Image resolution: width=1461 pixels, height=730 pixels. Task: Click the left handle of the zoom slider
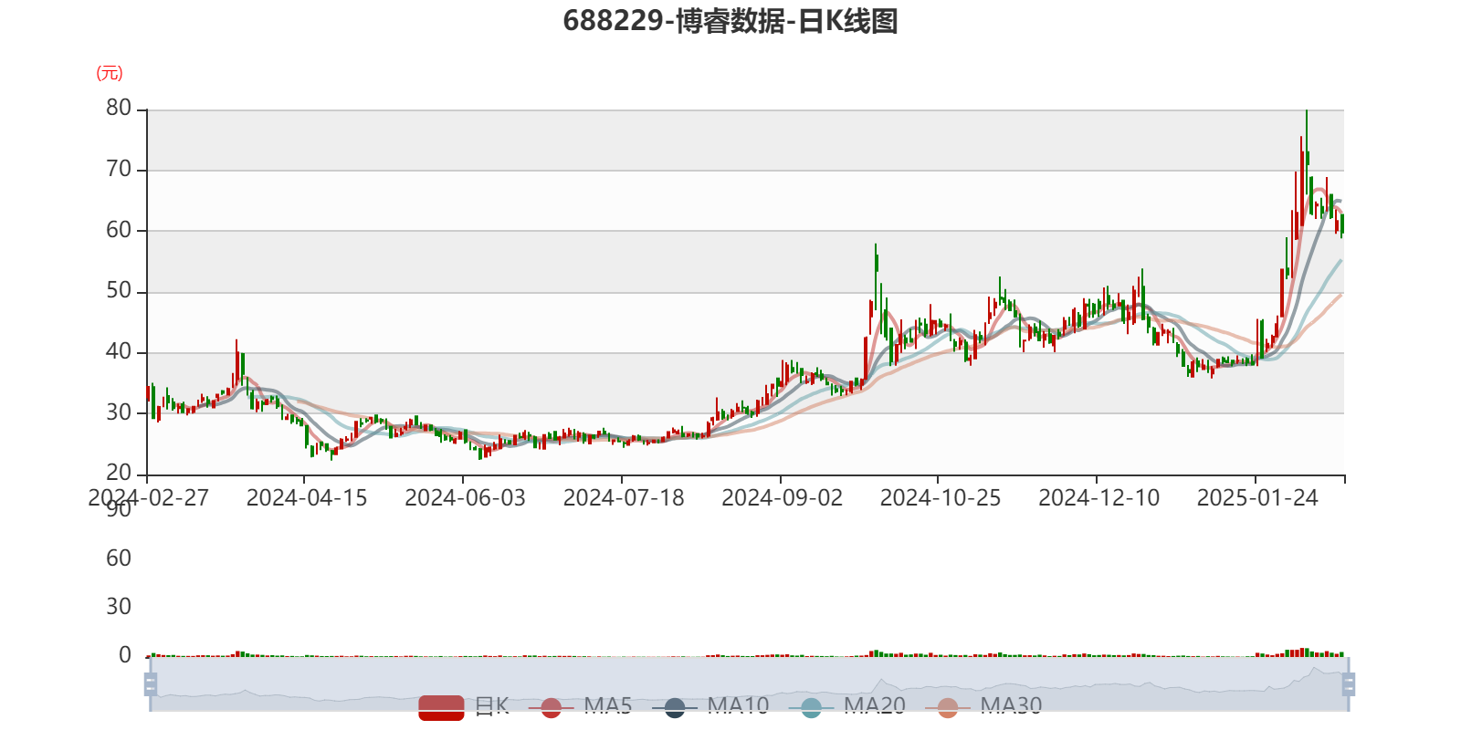[x=151, y=684]
